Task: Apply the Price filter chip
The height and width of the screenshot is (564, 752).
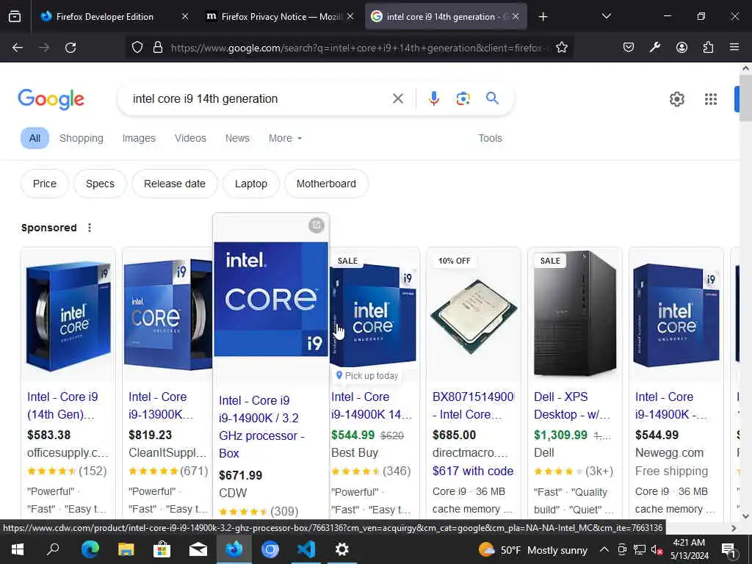Action: pyautogui.click(x=45, y=184)
